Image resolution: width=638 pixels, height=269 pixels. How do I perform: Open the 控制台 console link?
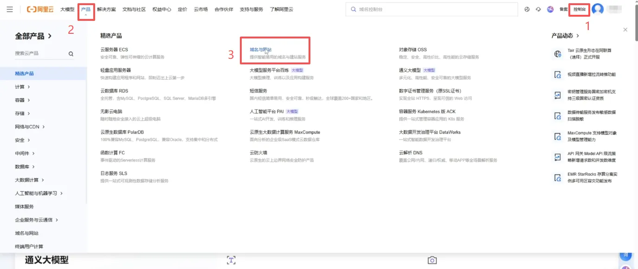coord(579,9)
